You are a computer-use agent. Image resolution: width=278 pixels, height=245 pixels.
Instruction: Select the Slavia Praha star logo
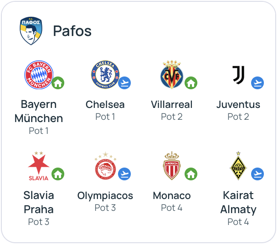[39, 166]
